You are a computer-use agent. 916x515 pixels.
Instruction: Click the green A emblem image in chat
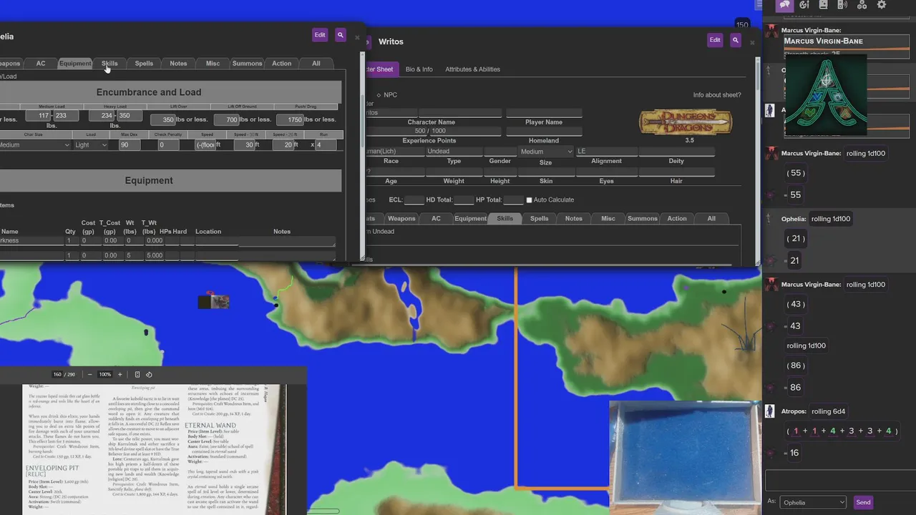[826, 95]
